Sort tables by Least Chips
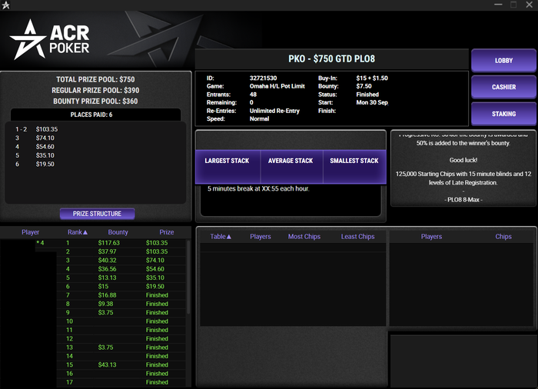The image size is (538, 389). [x=357, y=237]
